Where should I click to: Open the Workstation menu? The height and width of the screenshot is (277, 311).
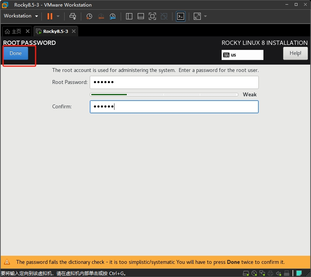[x=21, y=16]
